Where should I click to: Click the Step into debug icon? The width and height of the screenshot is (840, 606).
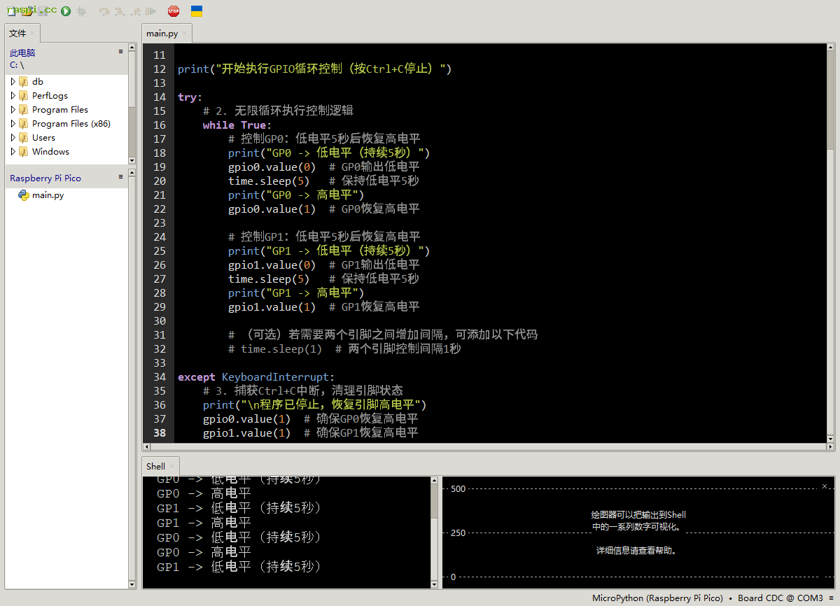120,11
